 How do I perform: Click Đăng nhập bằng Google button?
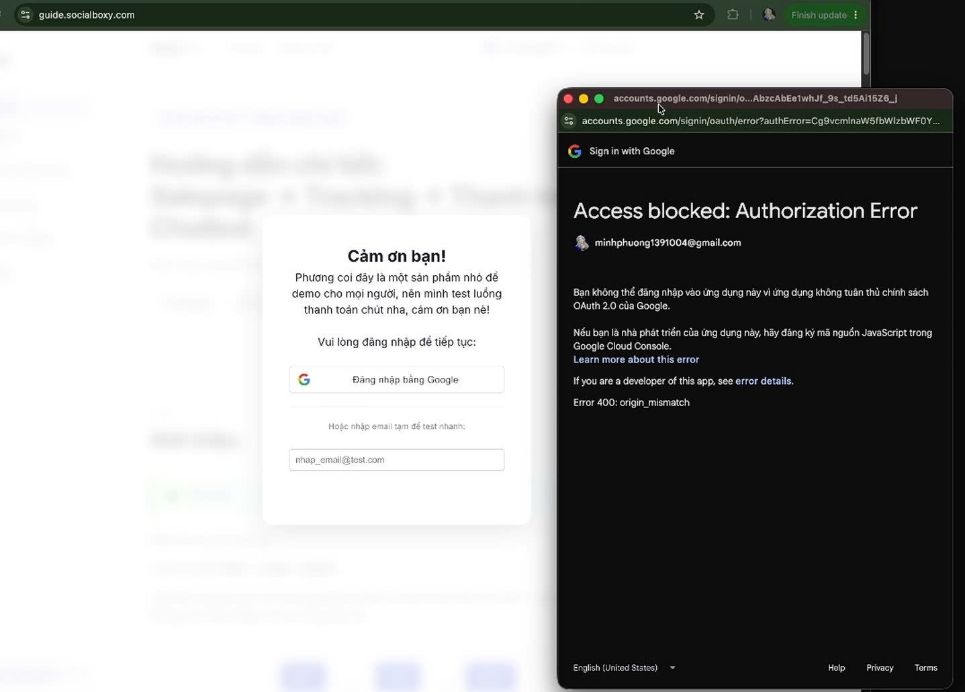[397, 380]
